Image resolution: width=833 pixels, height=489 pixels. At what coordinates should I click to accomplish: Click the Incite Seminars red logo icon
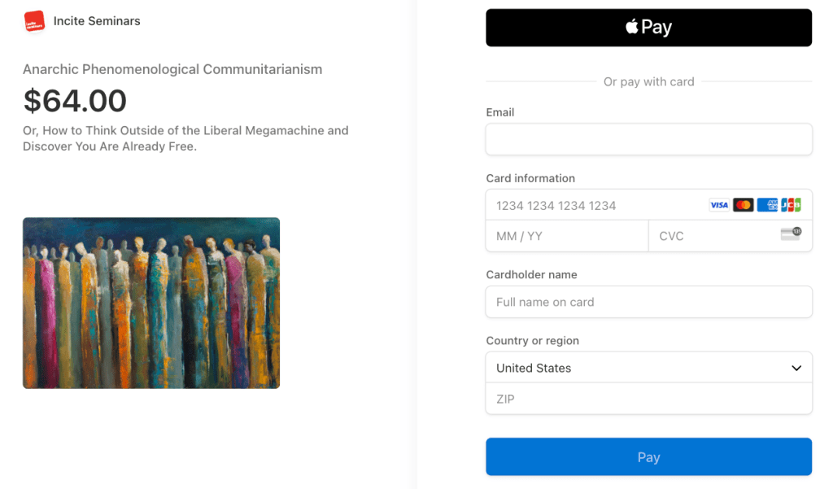(34, 21)
